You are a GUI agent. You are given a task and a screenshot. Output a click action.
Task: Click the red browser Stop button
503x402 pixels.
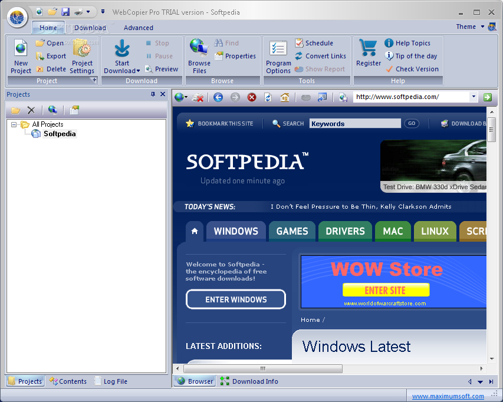click(x=252, y=97)
